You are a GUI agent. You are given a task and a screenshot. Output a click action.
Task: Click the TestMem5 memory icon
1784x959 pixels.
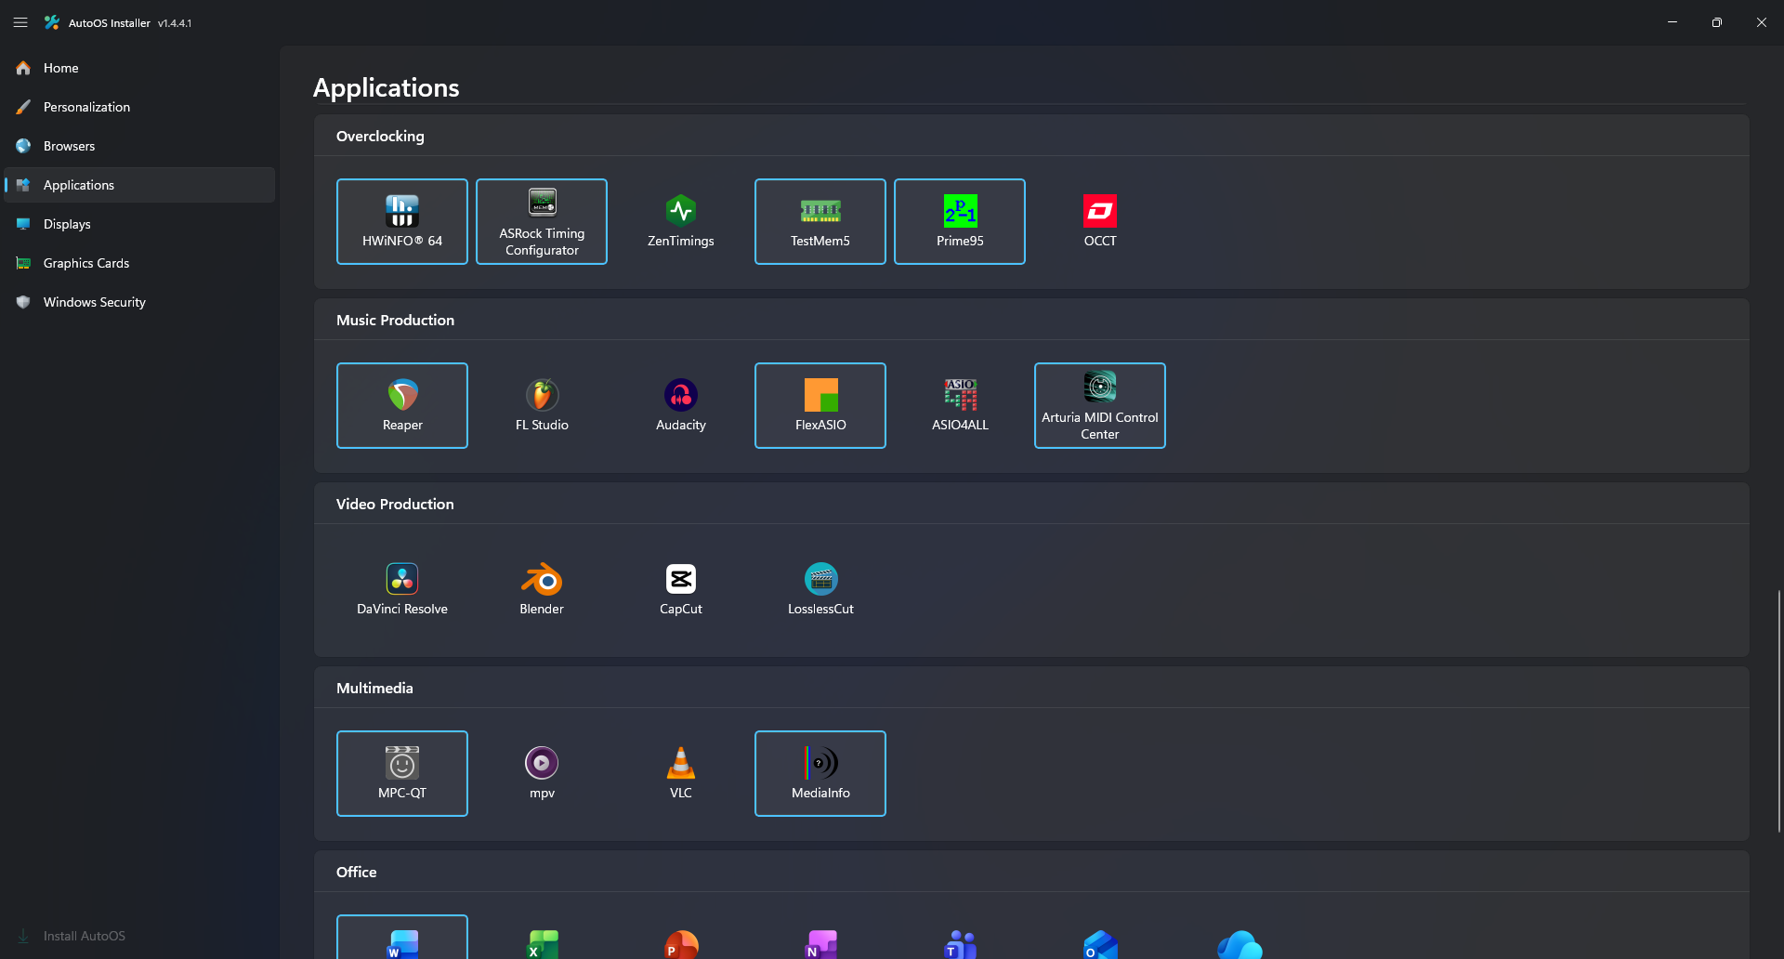coord(820,211)
